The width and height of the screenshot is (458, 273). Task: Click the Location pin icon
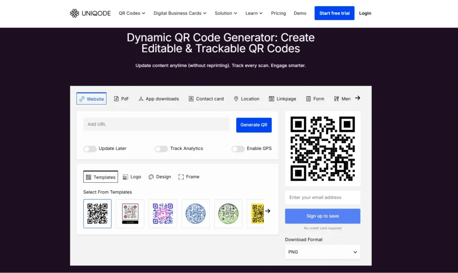tap(236, 99)
